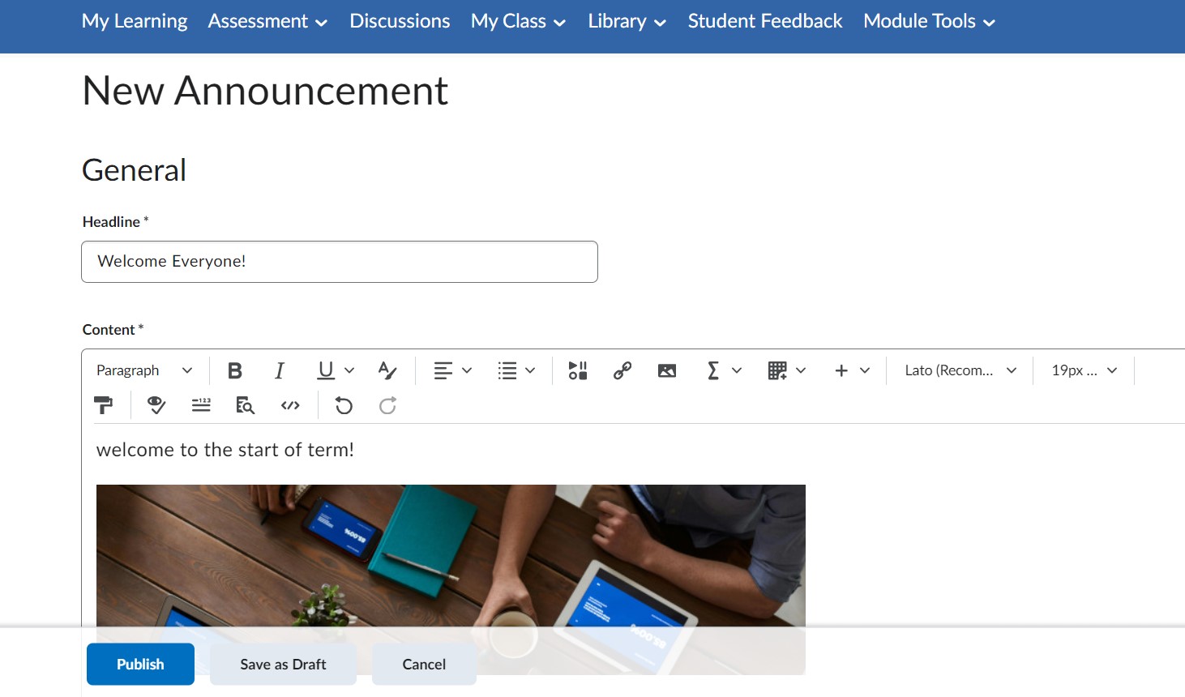Insert a quicklink with the link icon
1185x697 pixels.
pyautogui.click(x=622, y=370)
